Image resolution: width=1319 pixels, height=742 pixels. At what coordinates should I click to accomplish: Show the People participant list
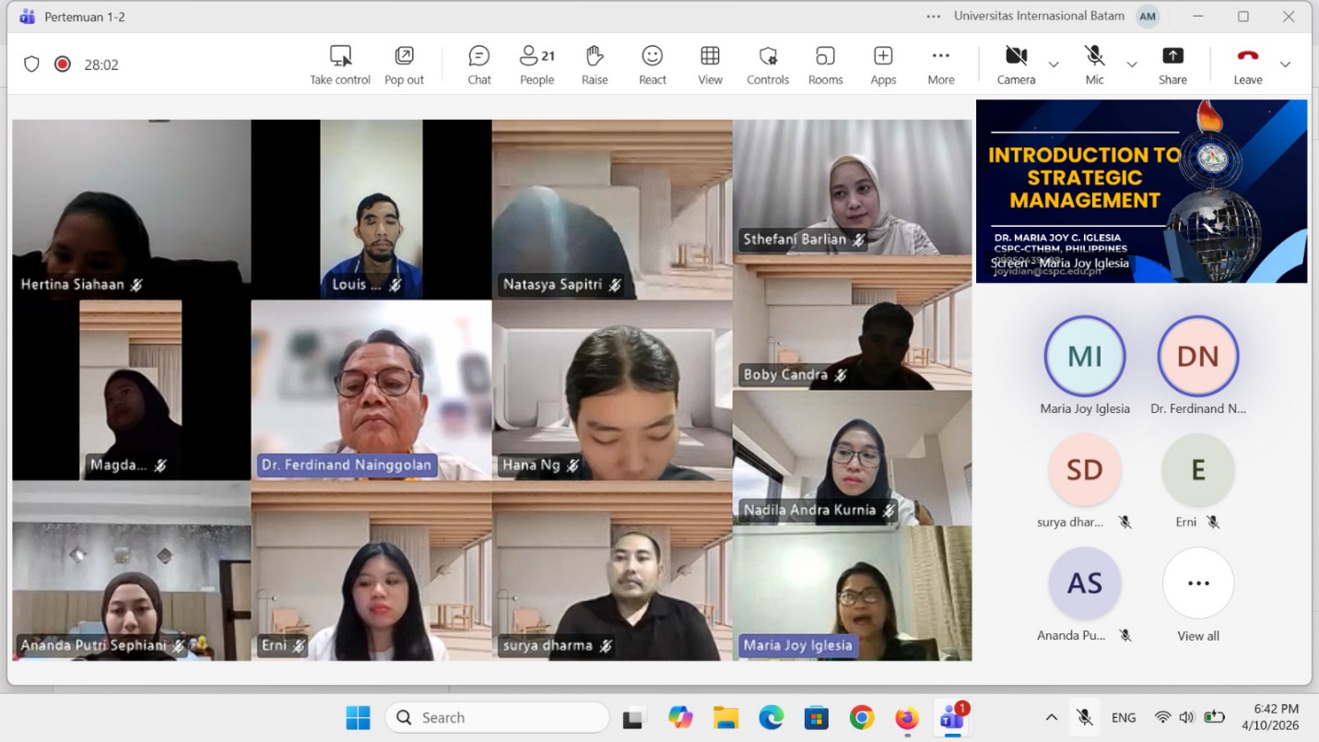click(536, 65)
